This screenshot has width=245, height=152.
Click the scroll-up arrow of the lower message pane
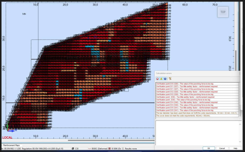tap(240, 124)
